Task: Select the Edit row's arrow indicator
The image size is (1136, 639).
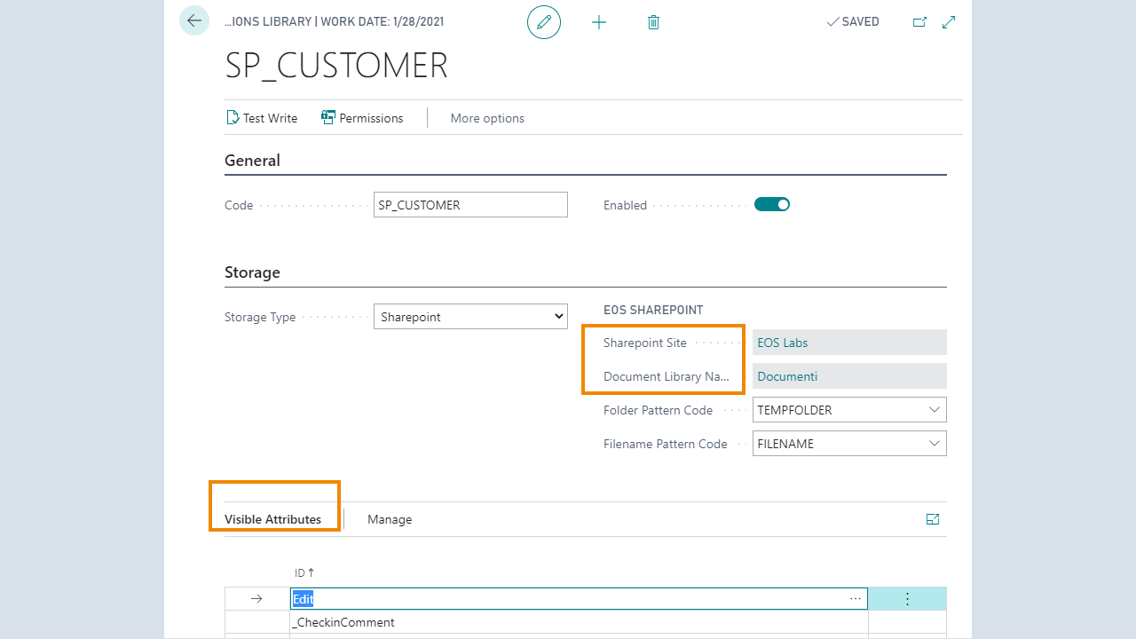Action: coord(256,599)
